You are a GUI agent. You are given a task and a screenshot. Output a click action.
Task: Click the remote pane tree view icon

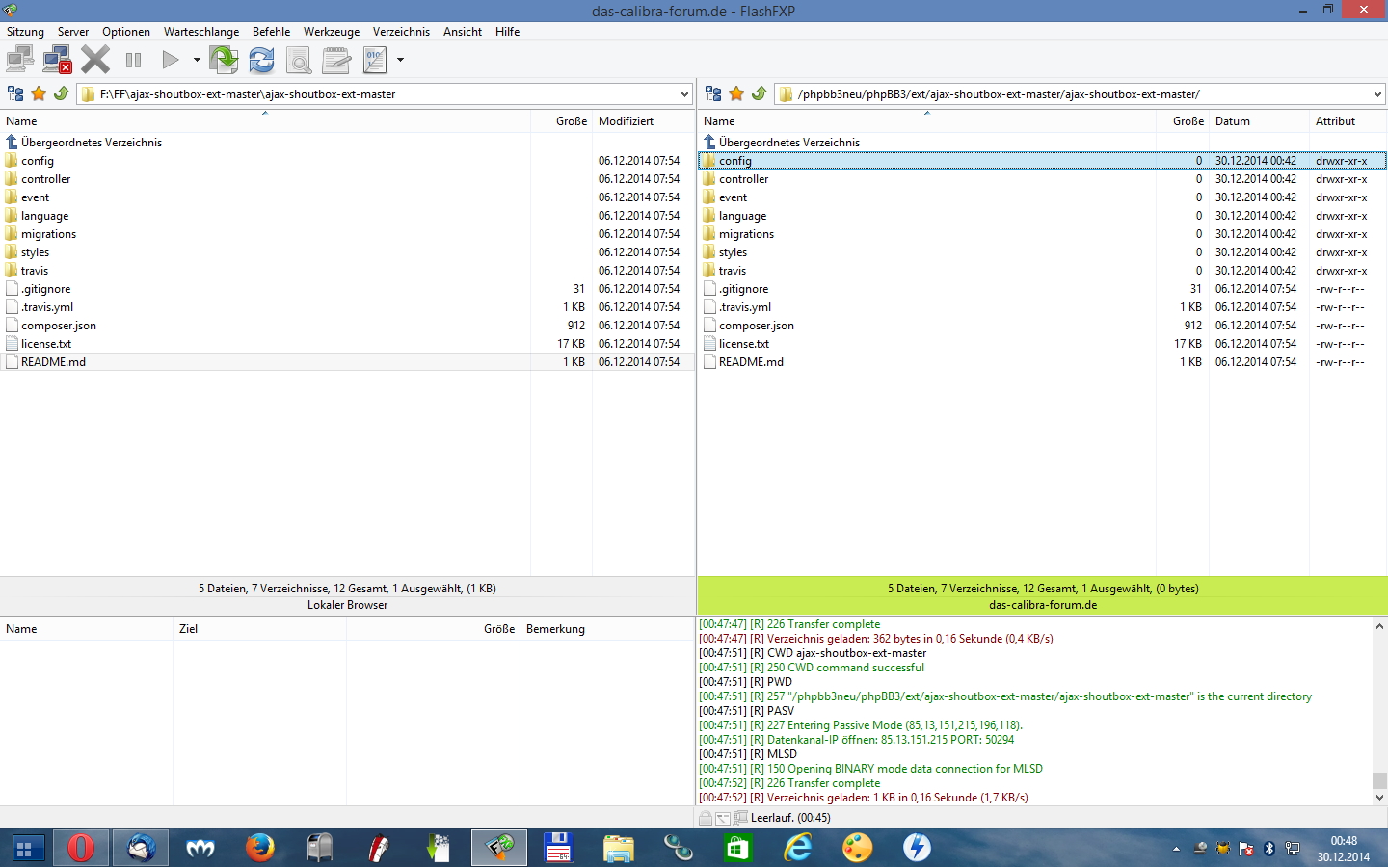point(713,93)
